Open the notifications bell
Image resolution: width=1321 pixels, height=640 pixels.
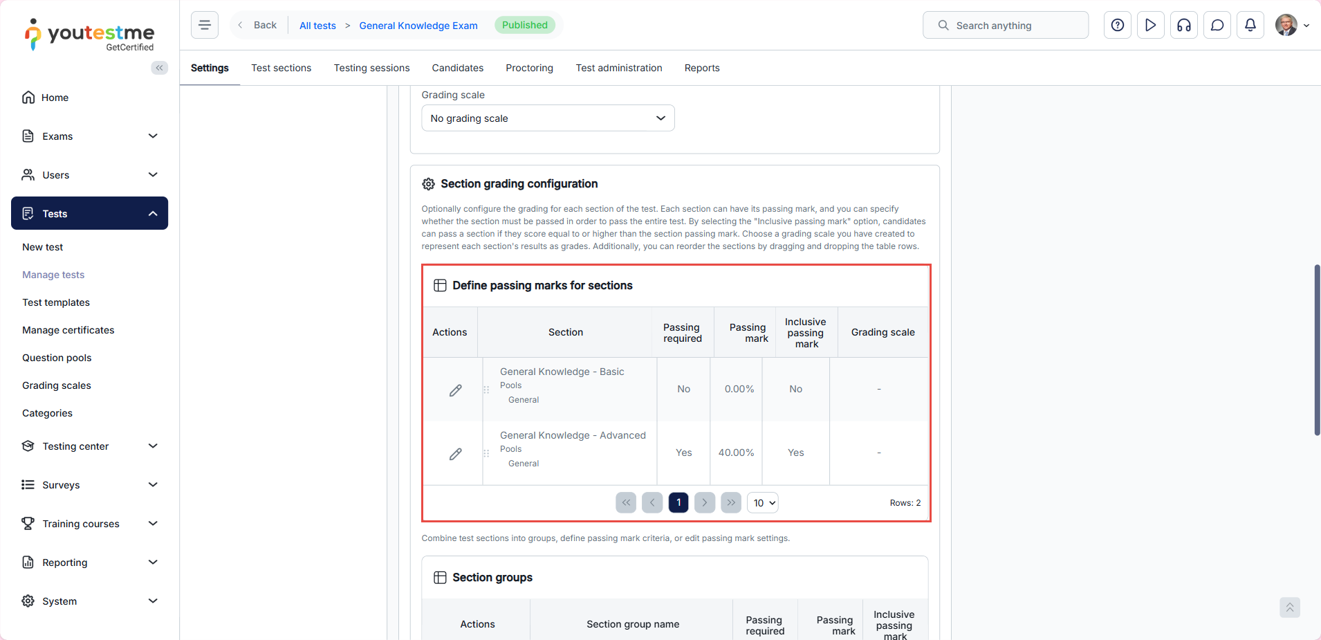(x=1250, y=26)
